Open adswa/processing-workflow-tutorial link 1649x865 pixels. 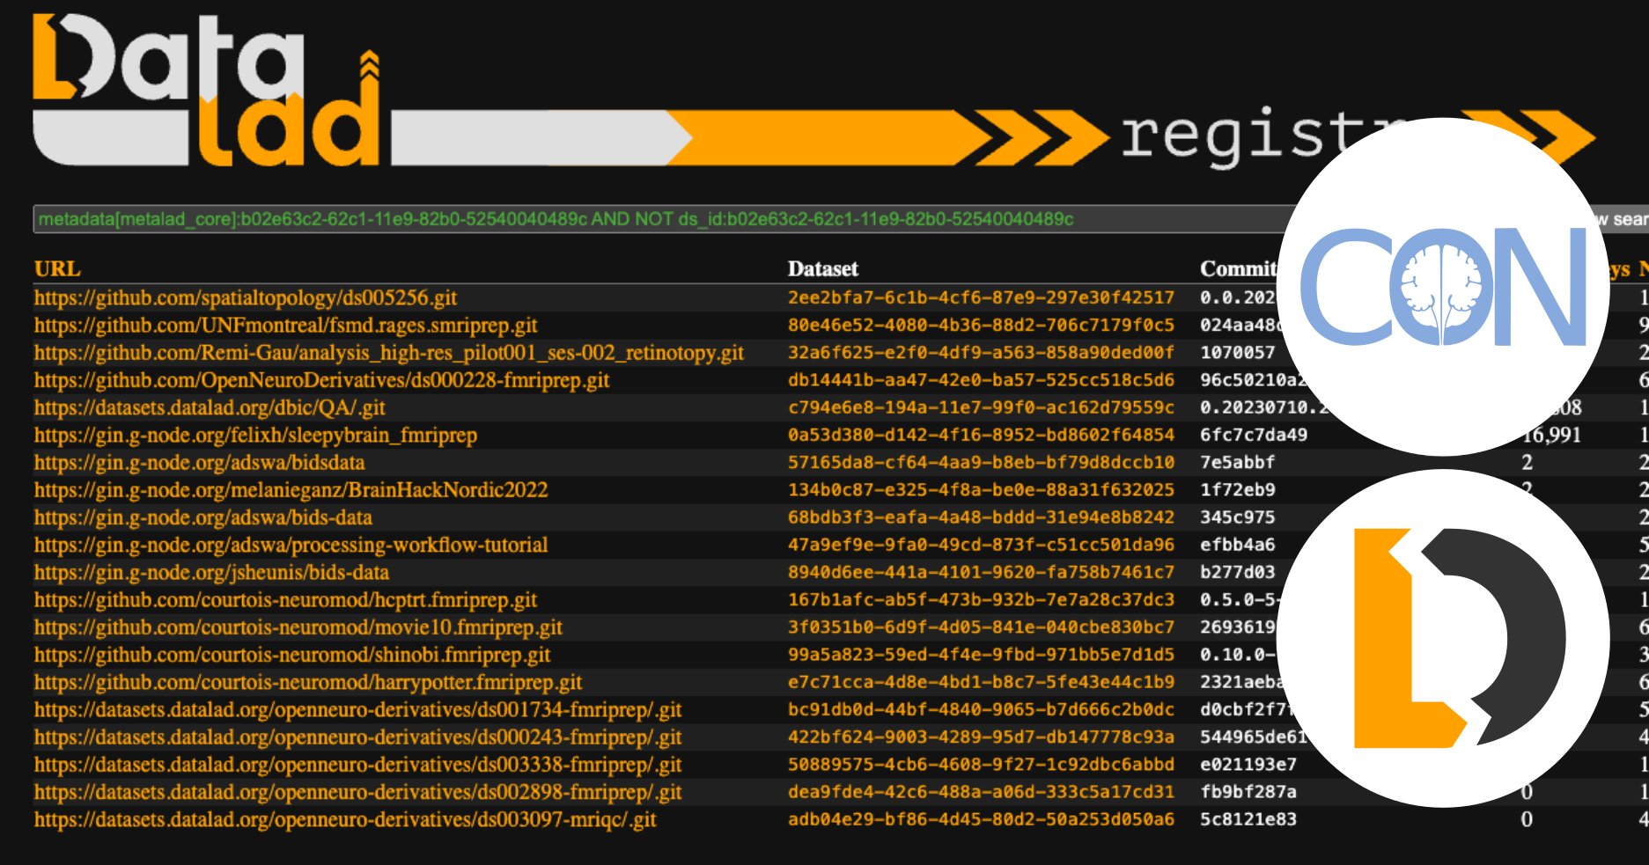[291, 545]
